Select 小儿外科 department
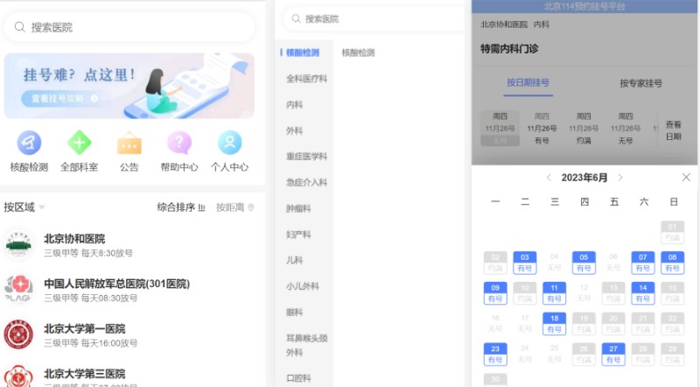This screenshot has width=700, height=387. click(302, 286)
